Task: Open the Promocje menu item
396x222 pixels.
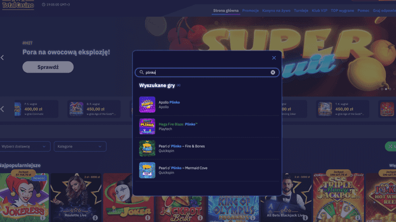Action: click(x=250, y=11)
